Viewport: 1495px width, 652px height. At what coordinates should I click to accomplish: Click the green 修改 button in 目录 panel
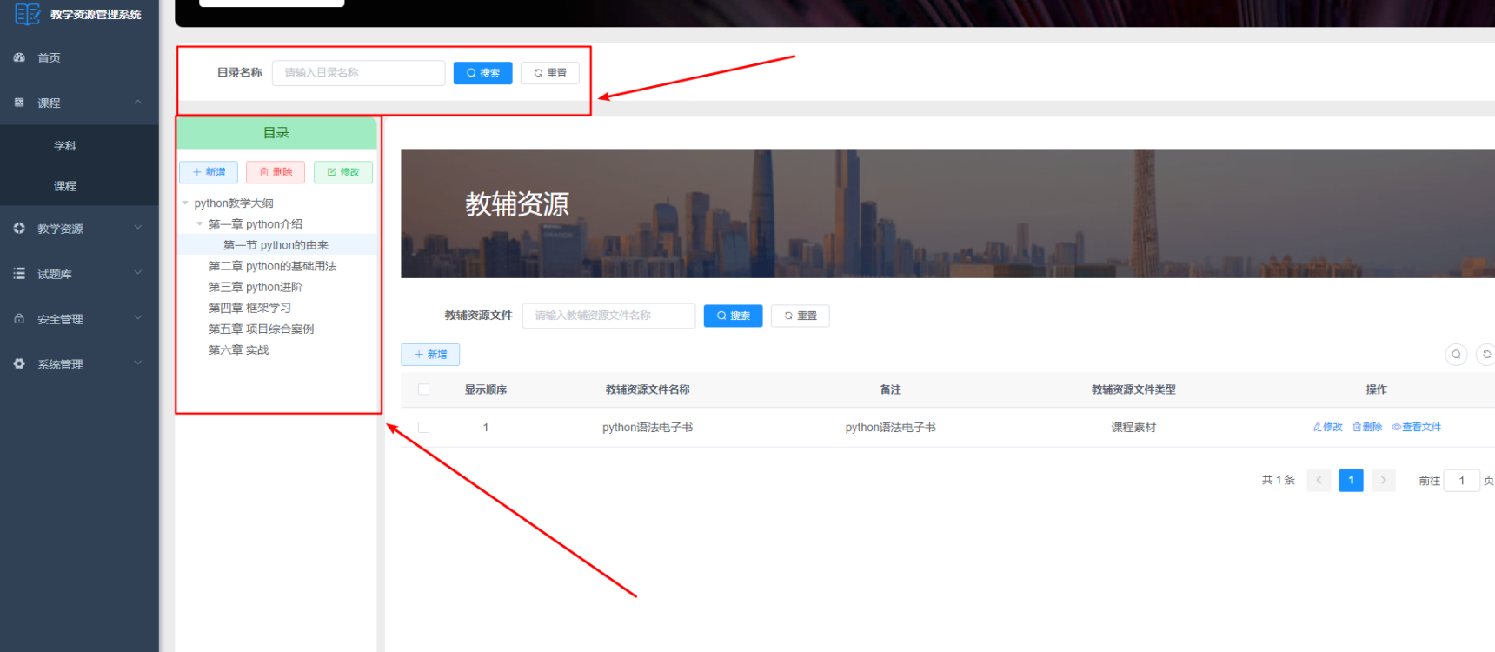[343, 172]
